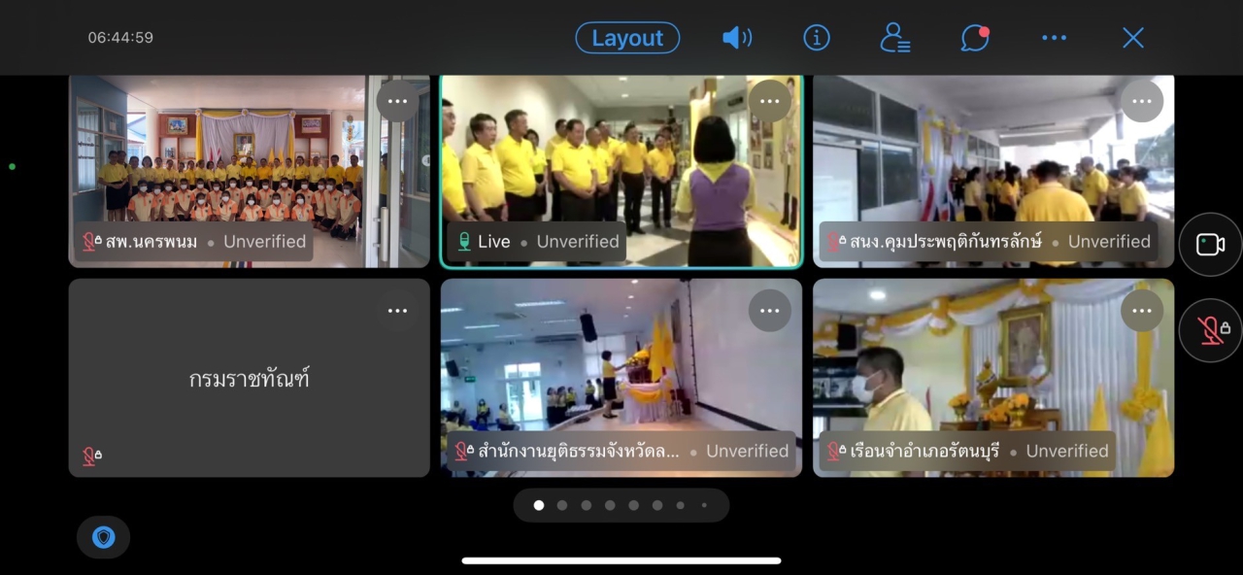Open options for สำนักงานยุติธรรมจังหวัด tile
The width and height of the screenshot is (1243, 575).
click(769, 311)
